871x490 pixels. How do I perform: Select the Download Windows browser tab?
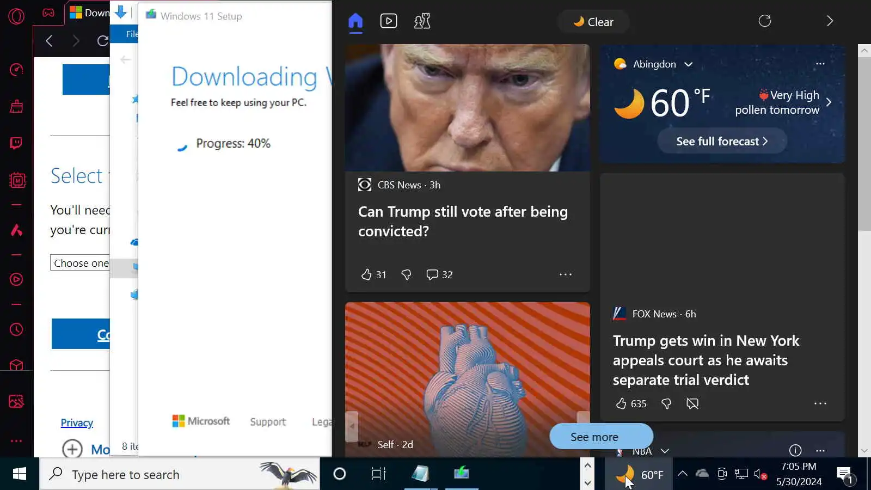click(88, 13)
